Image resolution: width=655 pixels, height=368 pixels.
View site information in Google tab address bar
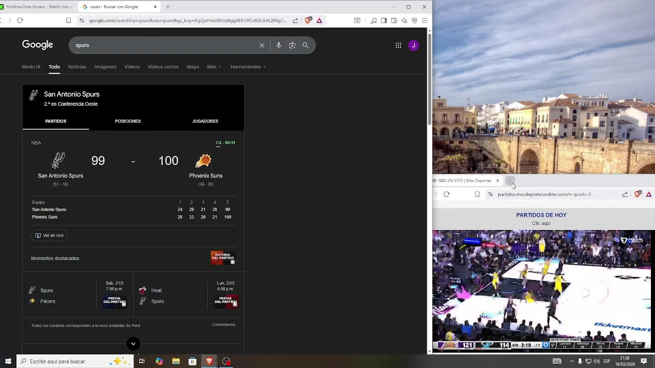(81, 20)
